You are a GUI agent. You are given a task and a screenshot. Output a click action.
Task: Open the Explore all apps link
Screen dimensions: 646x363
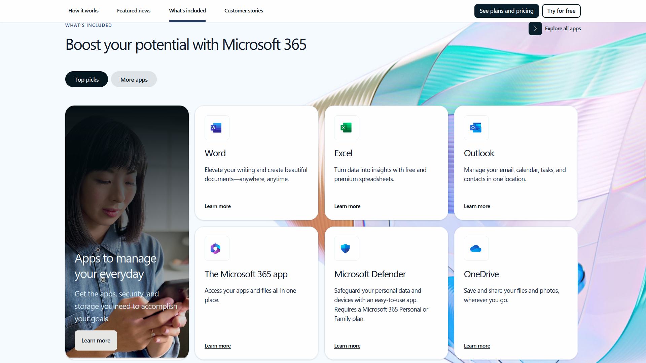563,29
